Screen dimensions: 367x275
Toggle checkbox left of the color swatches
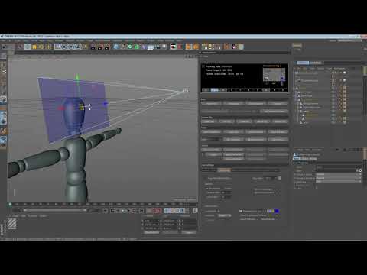coord(241,211)
